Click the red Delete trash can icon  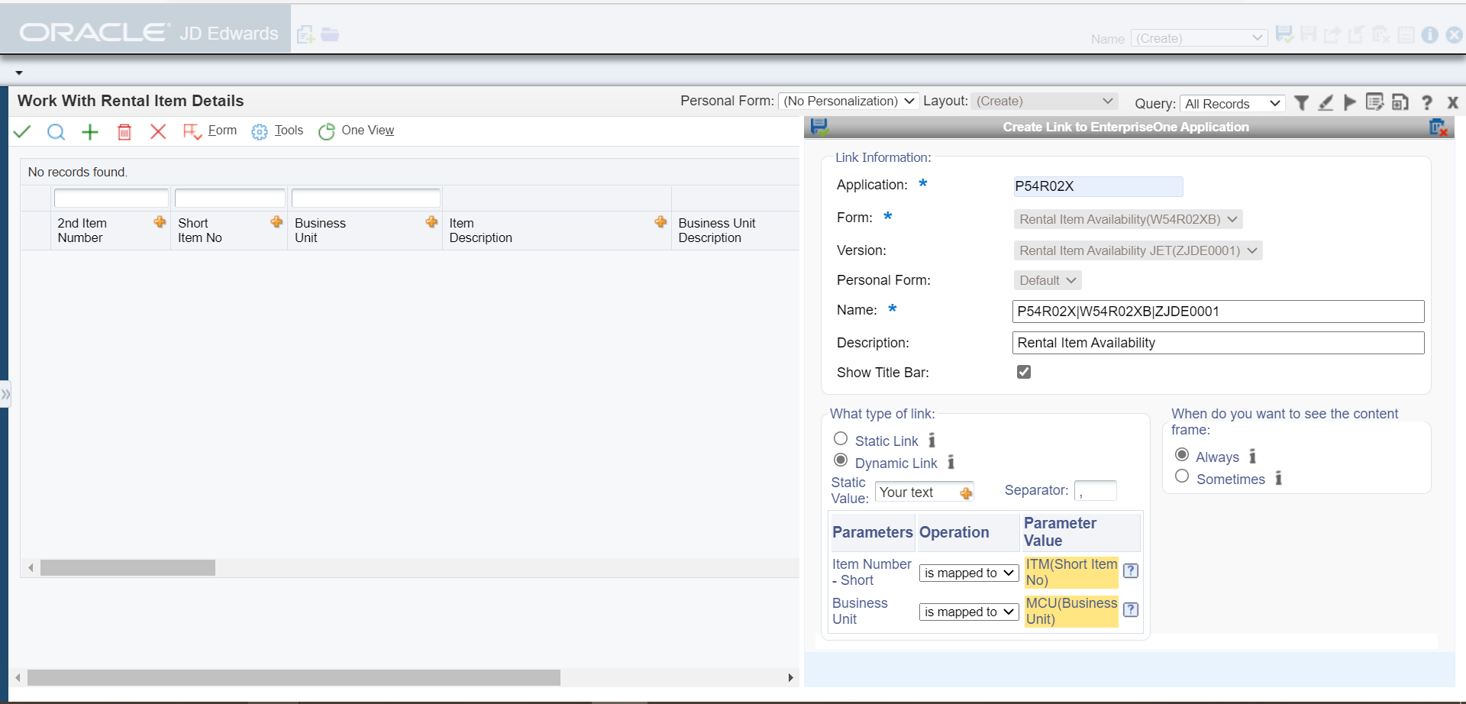coord(124,132)
